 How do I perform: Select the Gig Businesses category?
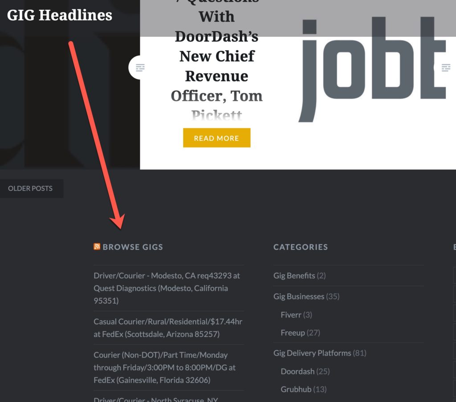299,296
